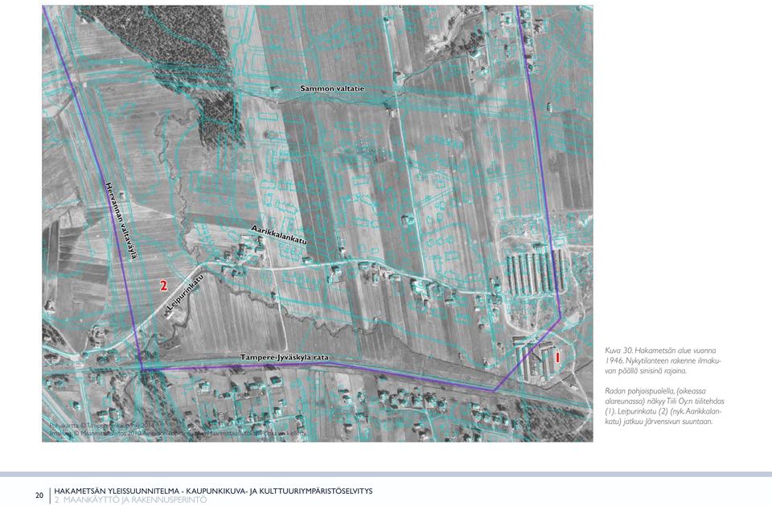
Task: Click the 'Ilmakuva' Maanmittauslaitos credit line
Action: click(178, 434)
